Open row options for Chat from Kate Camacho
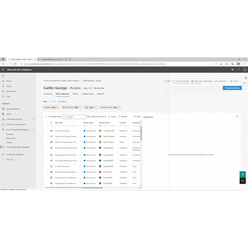248x248 pixels. pyautogui.click(x=80, y=142)
